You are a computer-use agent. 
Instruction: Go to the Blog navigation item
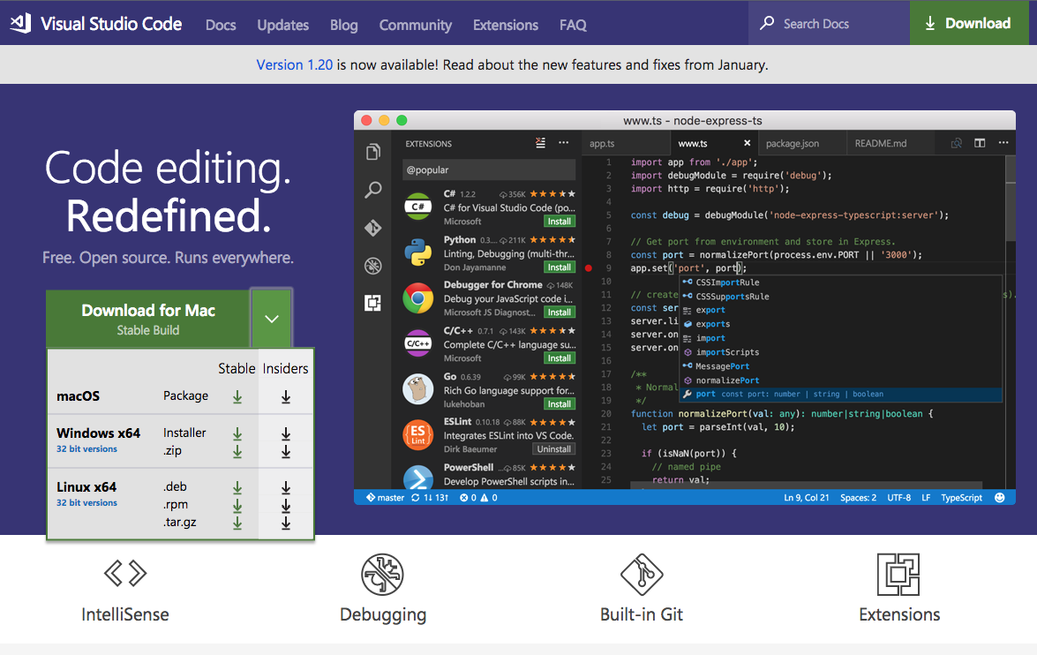tap(343, 25)
